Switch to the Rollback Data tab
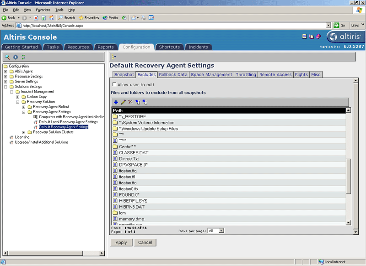The image size is (366, 266). pyautogui.click(x=173, y=74)
